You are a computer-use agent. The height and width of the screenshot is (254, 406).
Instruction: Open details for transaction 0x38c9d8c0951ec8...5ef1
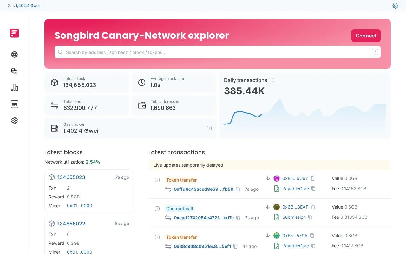[x=157, y=237]
